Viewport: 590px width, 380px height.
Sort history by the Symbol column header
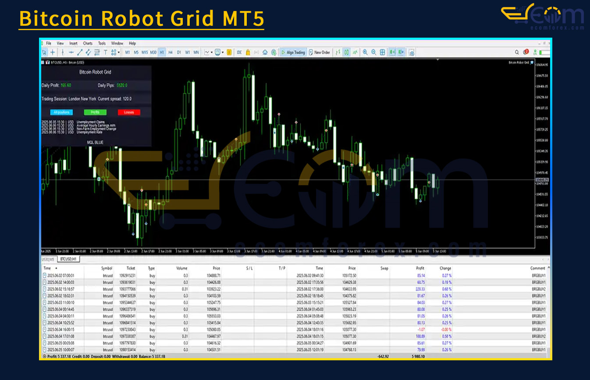coord(107,268)
